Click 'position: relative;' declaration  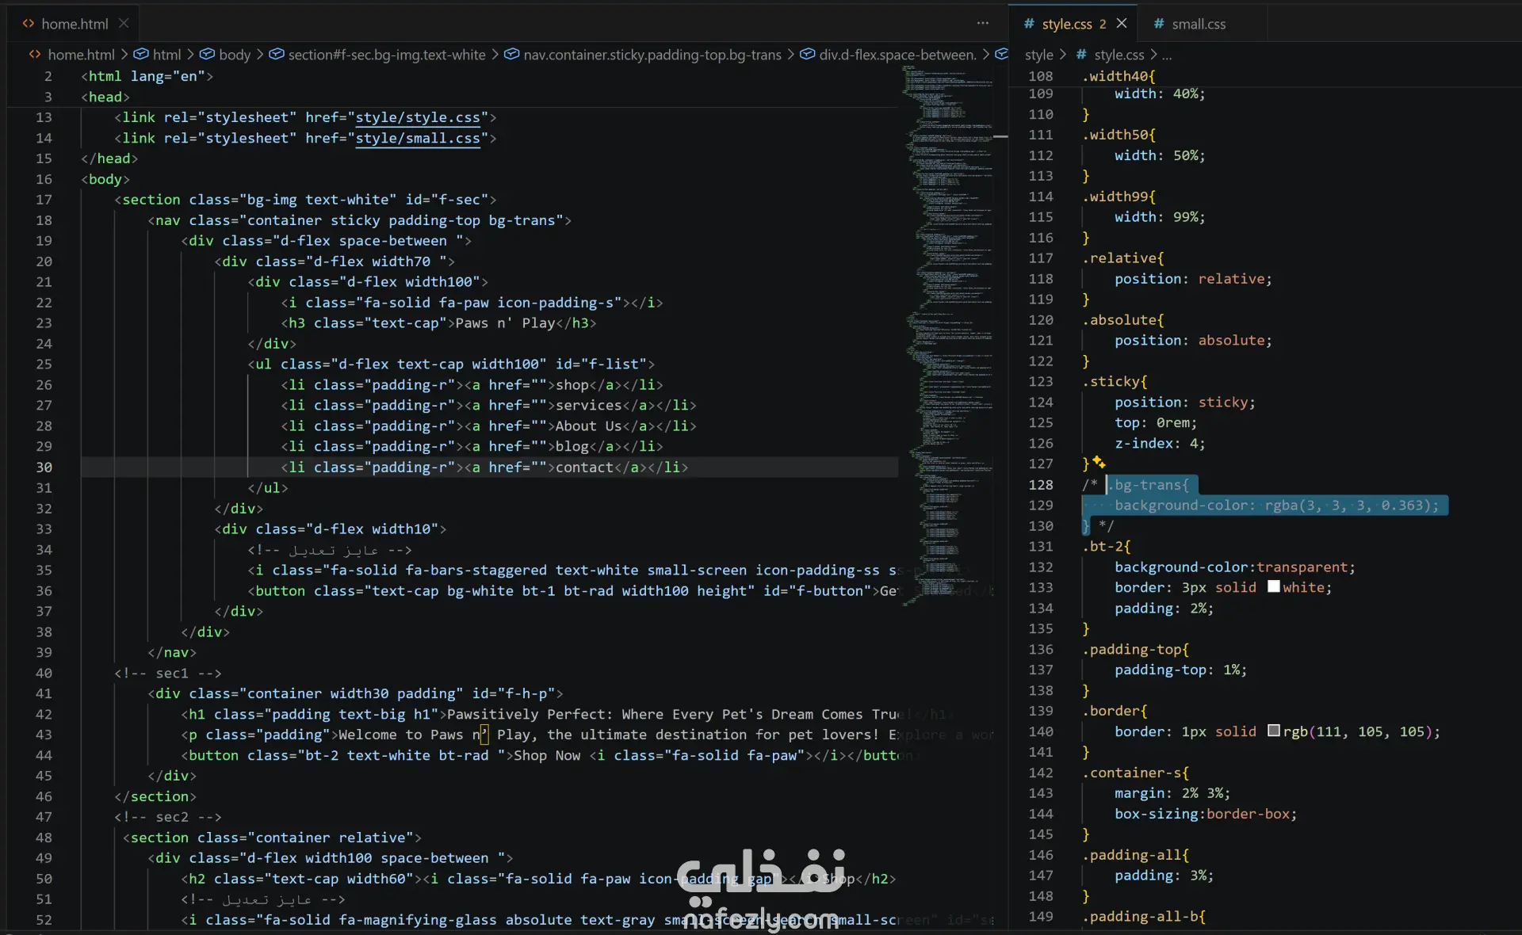(x=1192, y=279)
